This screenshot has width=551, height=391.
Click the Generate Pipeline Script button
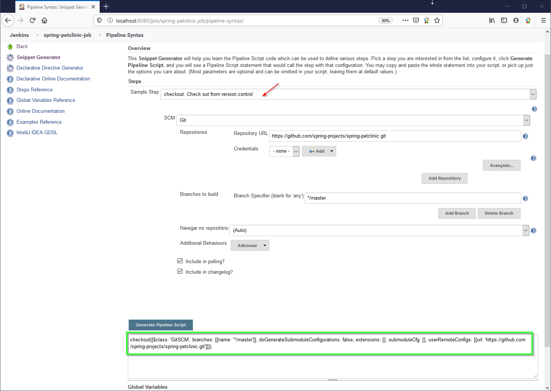pos(161,325)
